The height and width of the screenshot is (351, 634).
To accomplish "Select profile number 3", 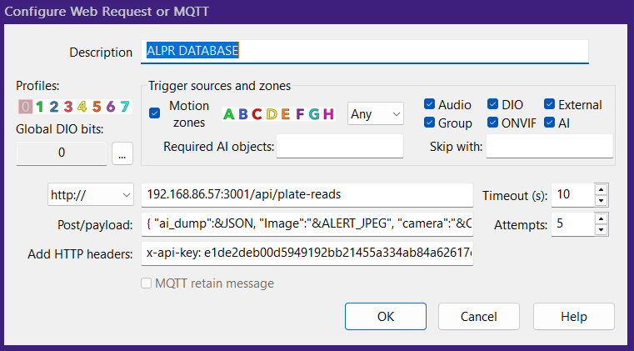I will (68, 107).
